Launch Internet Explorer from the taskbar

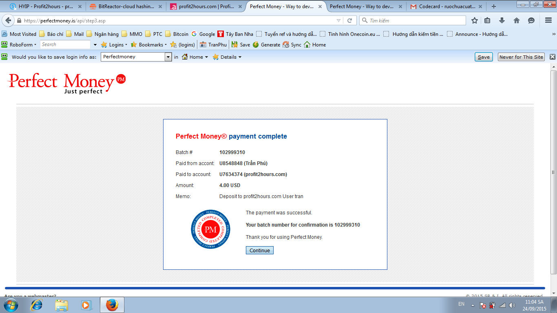[x=37, y=305]
